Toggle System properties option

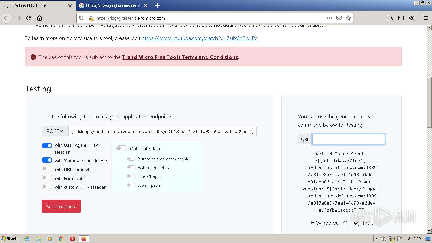[x=131, y=167]
